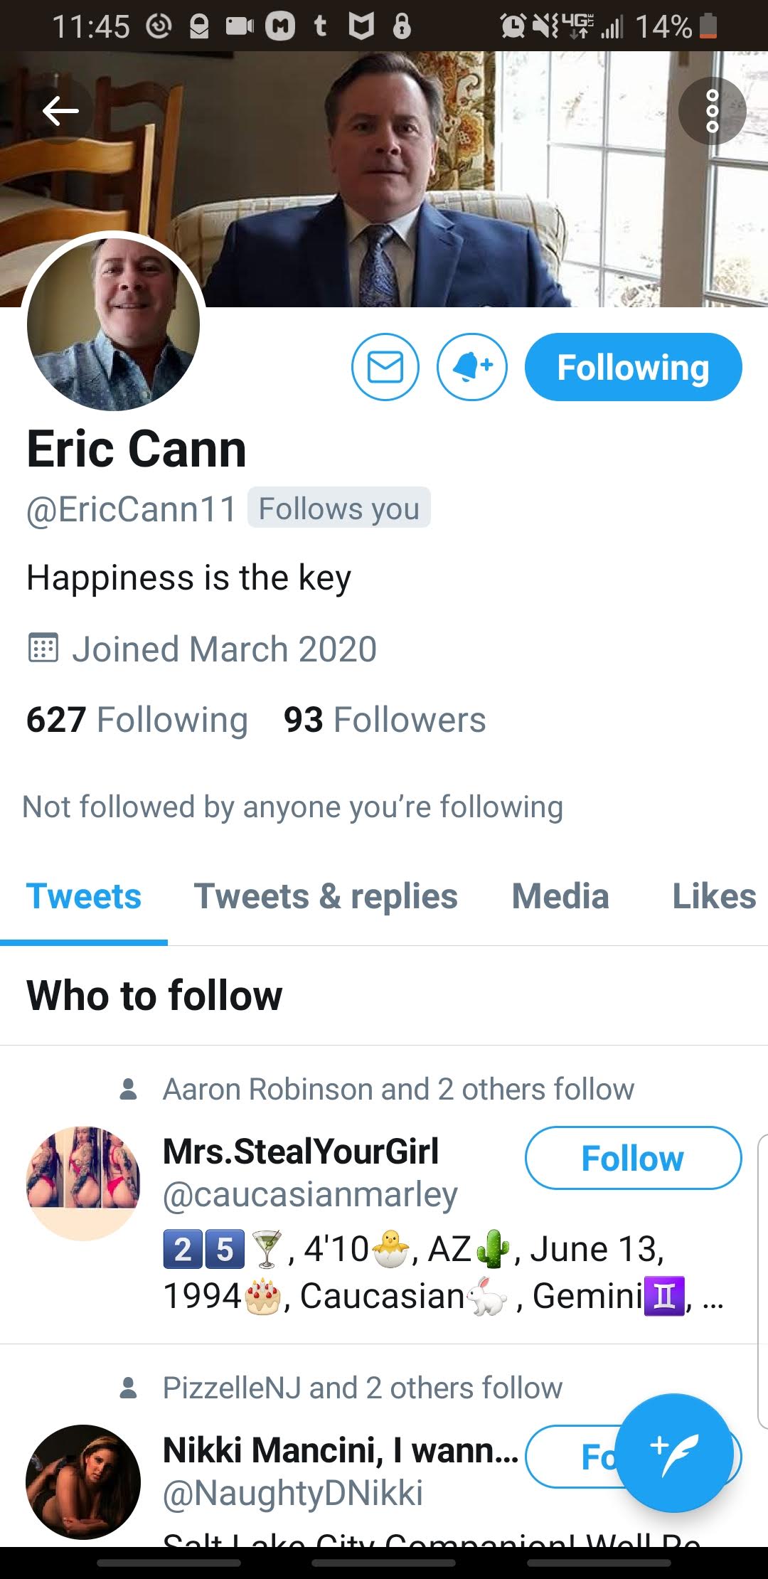Switch to the Media tab

(x=560, y=896)
